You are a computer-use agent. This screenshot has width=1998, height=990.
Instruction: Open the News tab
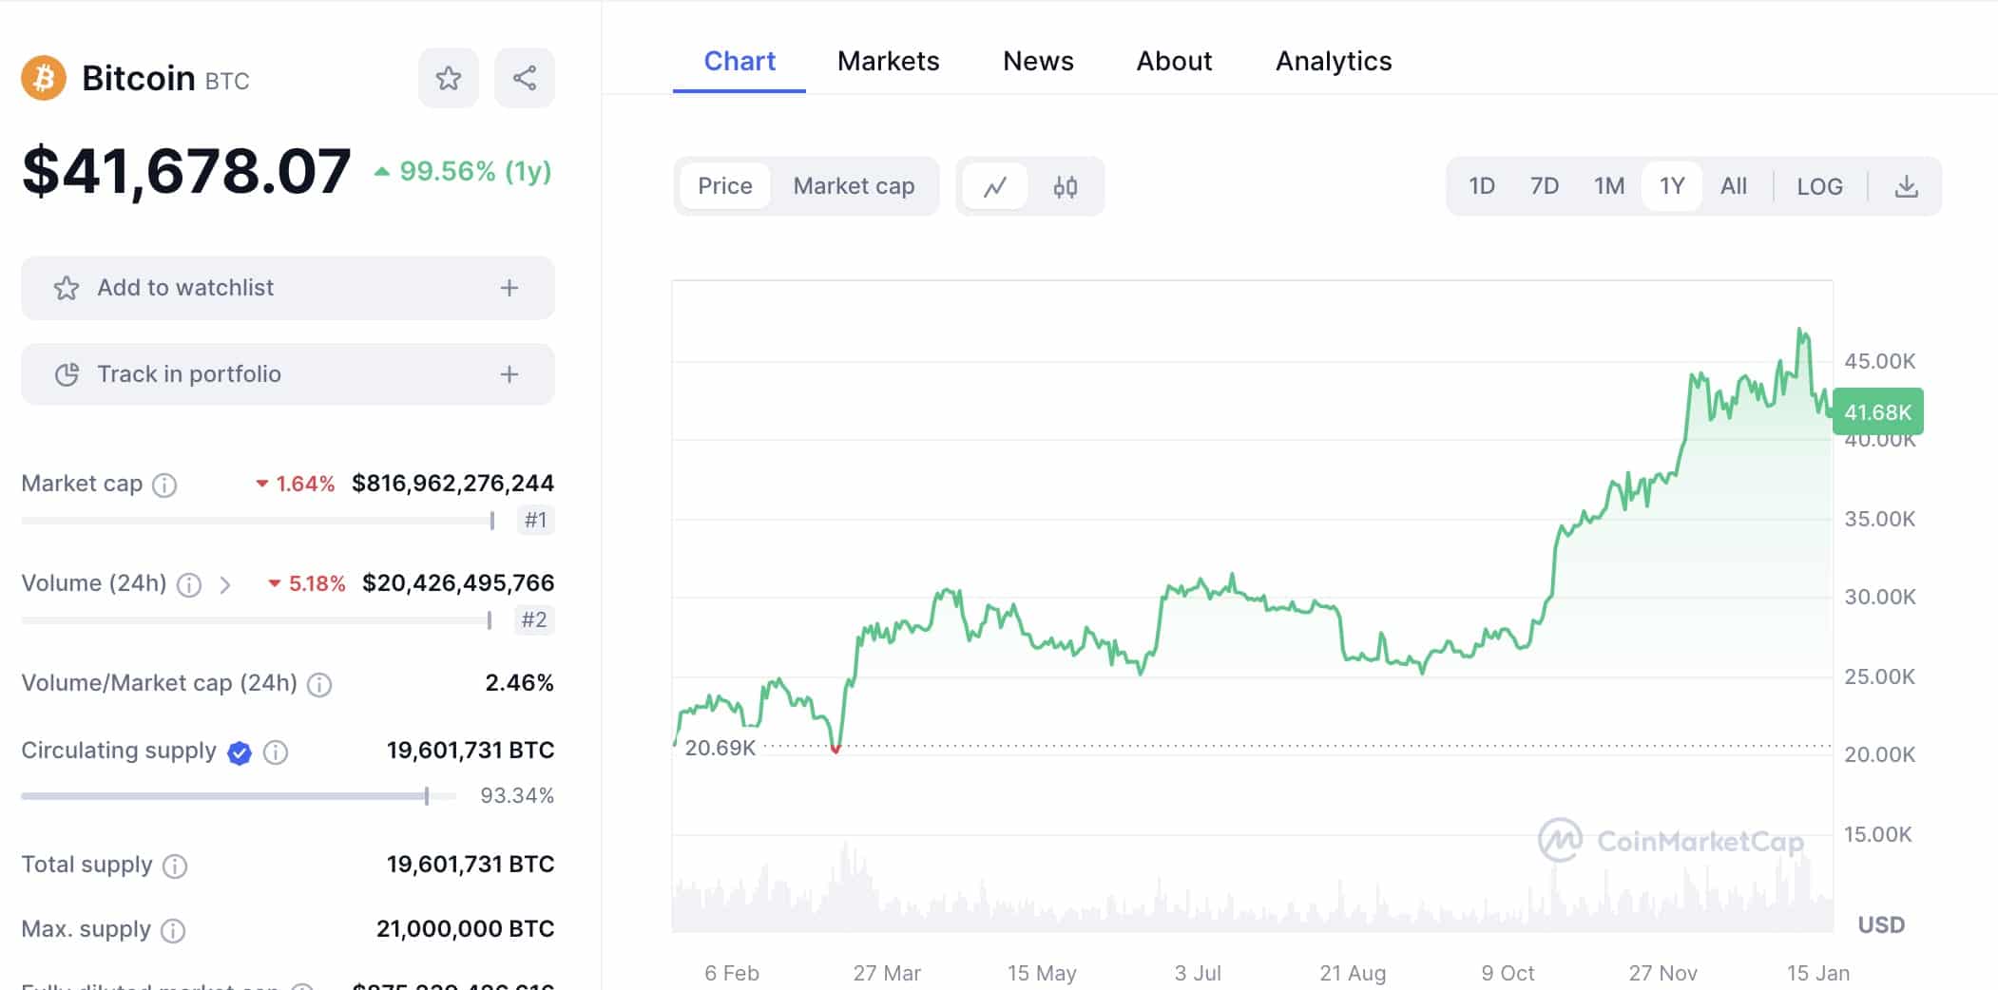pos(1038,62)
